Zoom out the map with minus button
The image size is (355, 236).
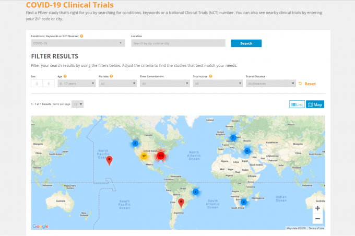tap(317, 219)
